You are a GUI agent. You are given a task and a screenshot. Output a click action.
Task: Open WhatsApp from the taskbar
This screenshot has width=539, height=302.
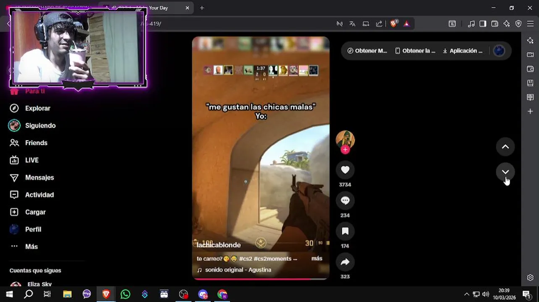(x=125, y=294)
